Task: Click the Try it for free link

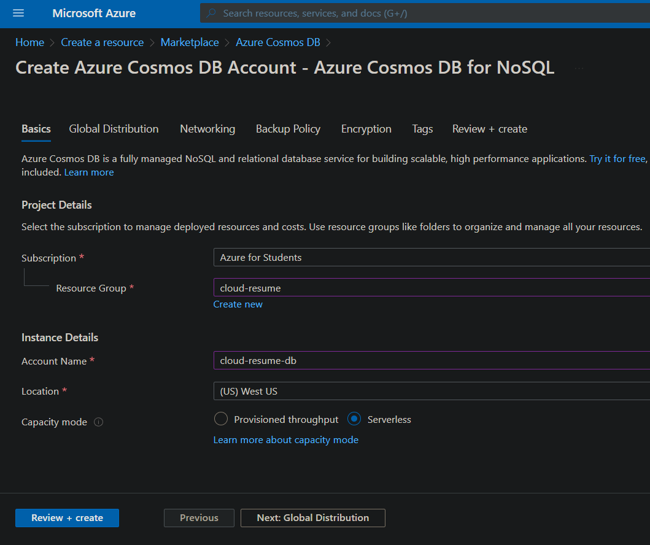Action: click(x=617, y=159)
